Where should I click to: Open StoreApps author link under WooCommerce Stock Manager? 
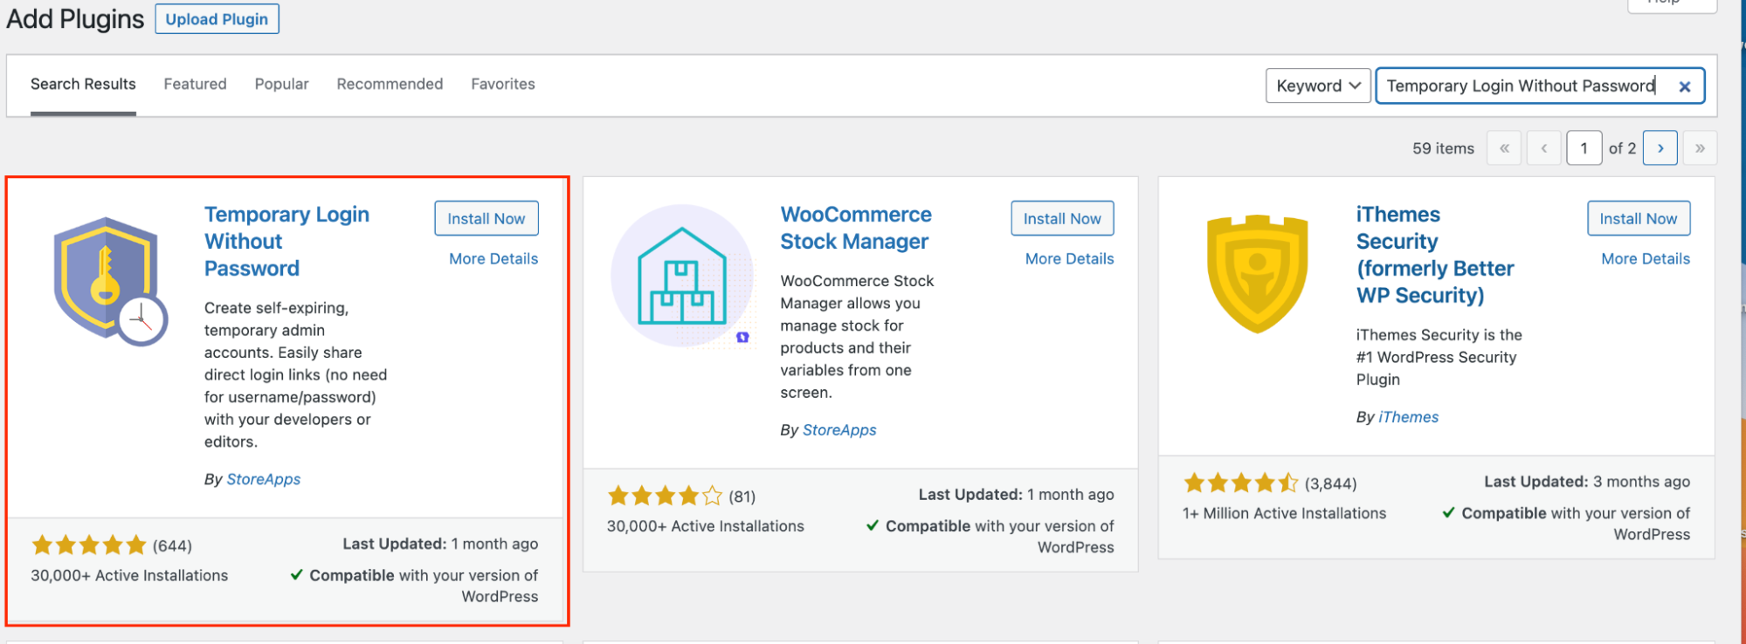(x=839, y=429)
